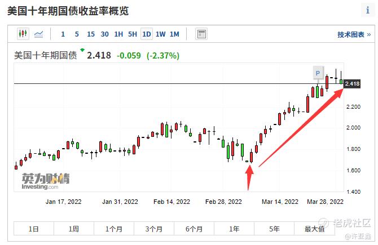Select the 5 minute interval
This screenshot has width=378, height=245.
click(x=77, y=34)
